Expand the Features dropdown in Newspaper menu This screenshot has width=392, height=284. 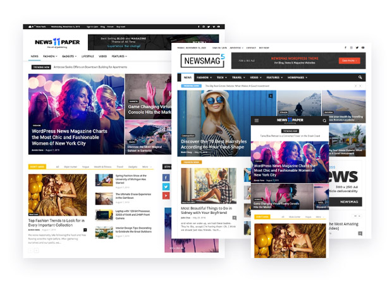119,56
